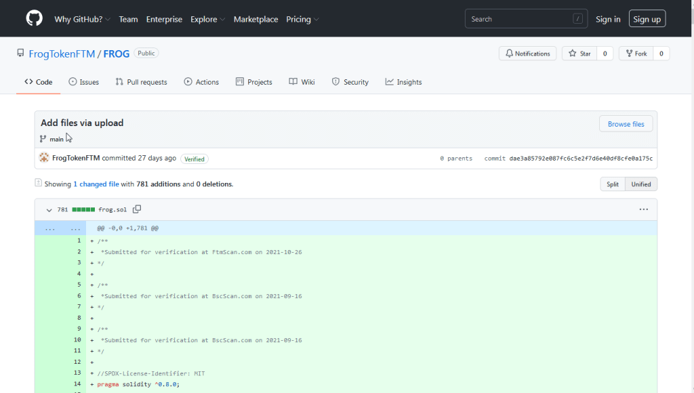
Task: Click the frog.sol file name
Action: [113, 210]
